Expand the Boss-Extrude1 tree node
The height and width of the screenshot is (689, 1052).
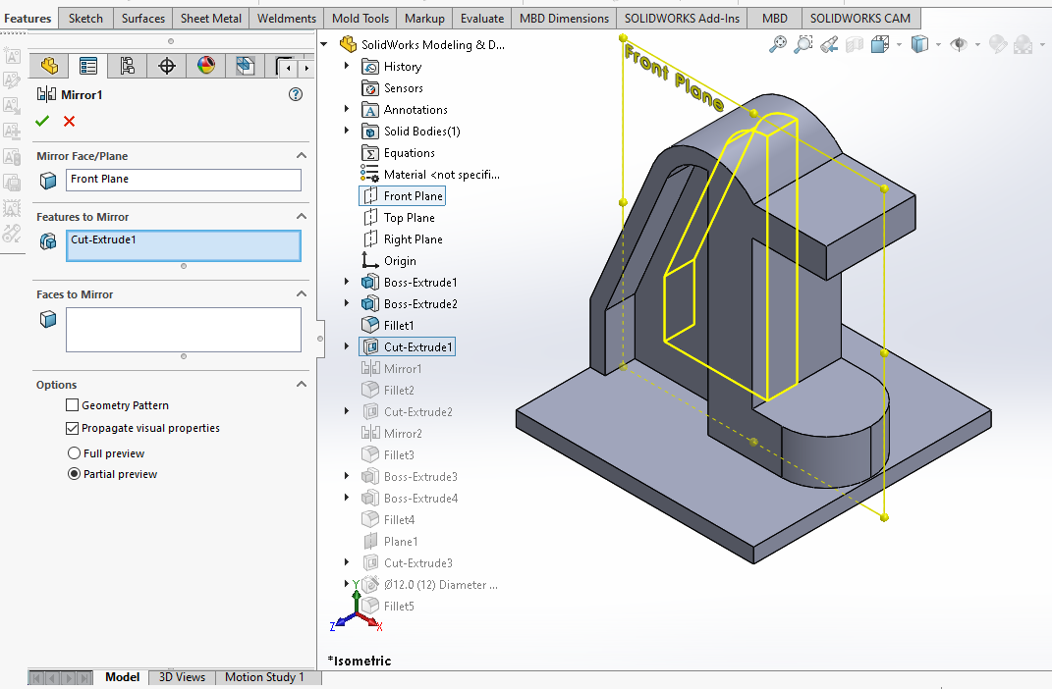pyautogui.click(x=347, y=283)
